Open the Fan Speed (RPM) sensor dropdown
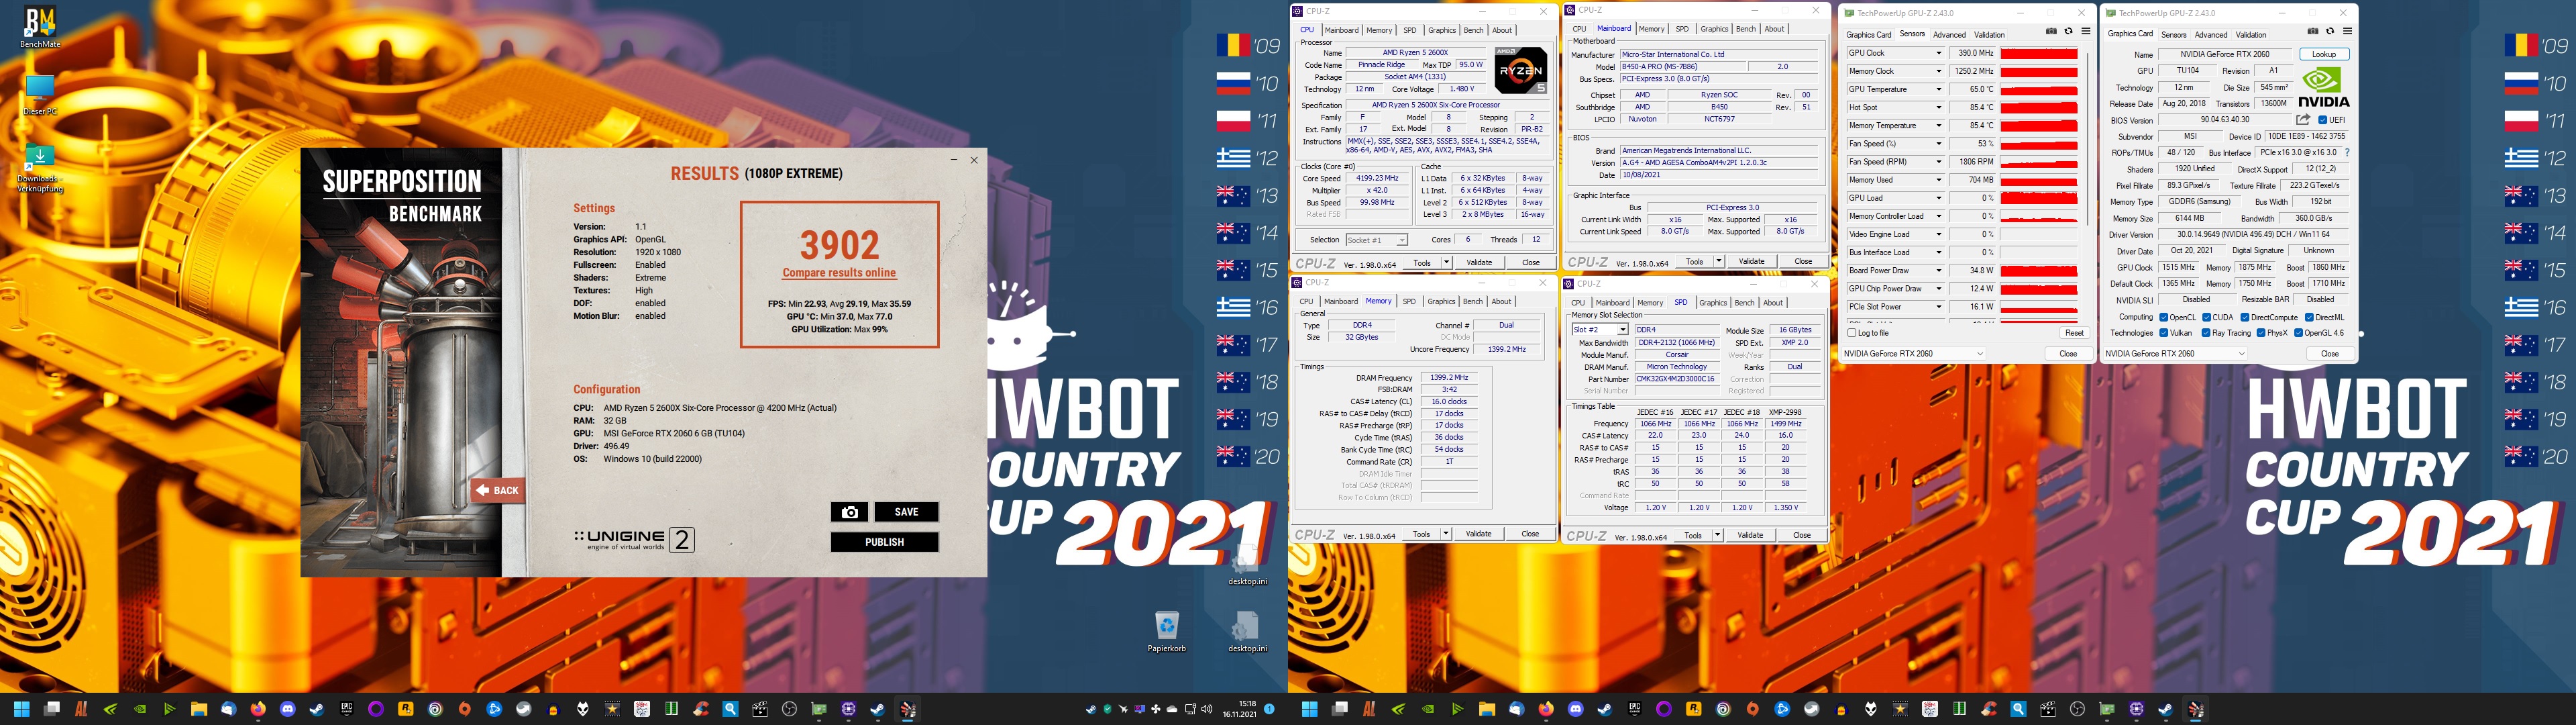The width and height of the screenshot is (2576, 725). pyautogui.click(x=1939, y=161)
